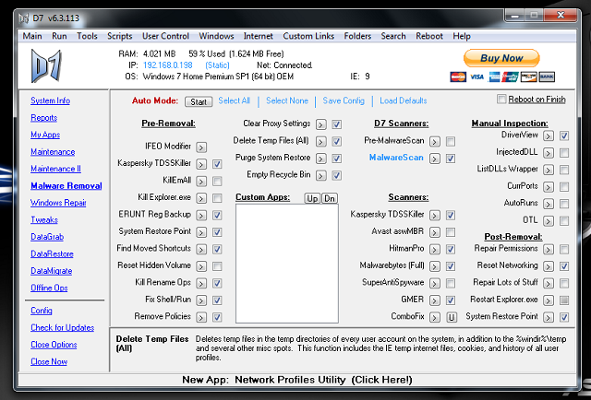Launch Malwarebytes (Full) arrow button
Viewport: 591px width, 400px height.
coord(435,266)
